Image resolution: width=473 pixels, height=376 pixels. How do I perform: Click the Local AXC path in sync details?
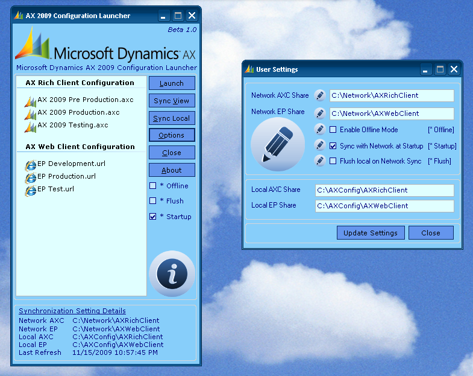[x=117, y=337]
